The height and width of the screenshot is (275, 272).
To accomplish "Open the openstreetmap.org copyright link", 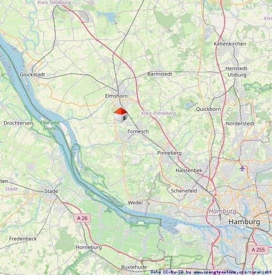I will tap(233, 272).
